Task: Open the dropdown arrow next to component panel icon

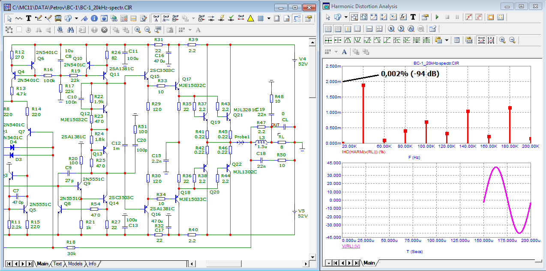Action: [x=76, y=18]
